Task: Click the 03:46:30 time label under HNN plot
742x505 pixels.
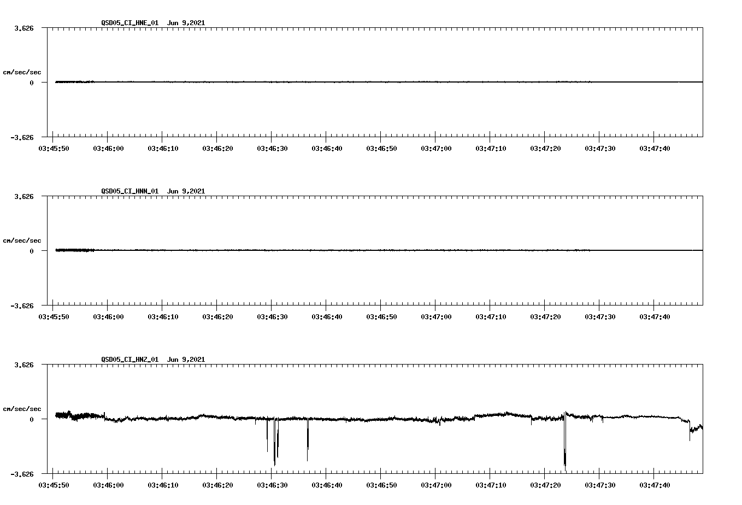Action: click(272, 316)
